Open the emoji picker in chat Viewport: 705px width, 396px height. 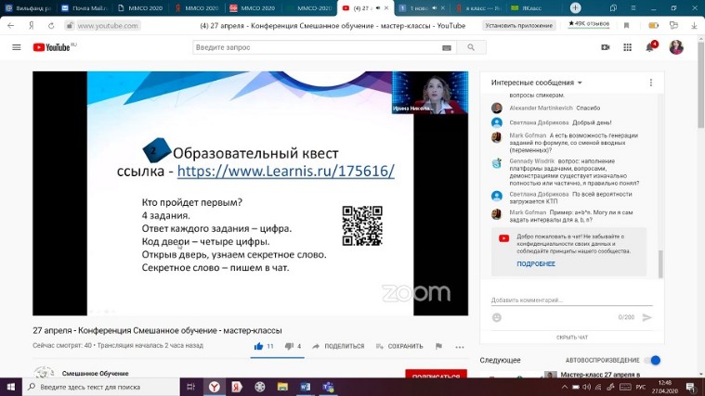497,317
